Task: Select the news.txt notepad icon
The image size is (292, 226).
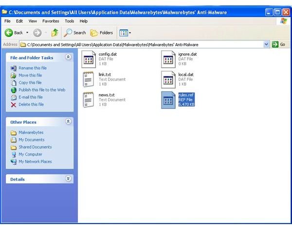Action: pyautogui.click(x=89, y=100)
